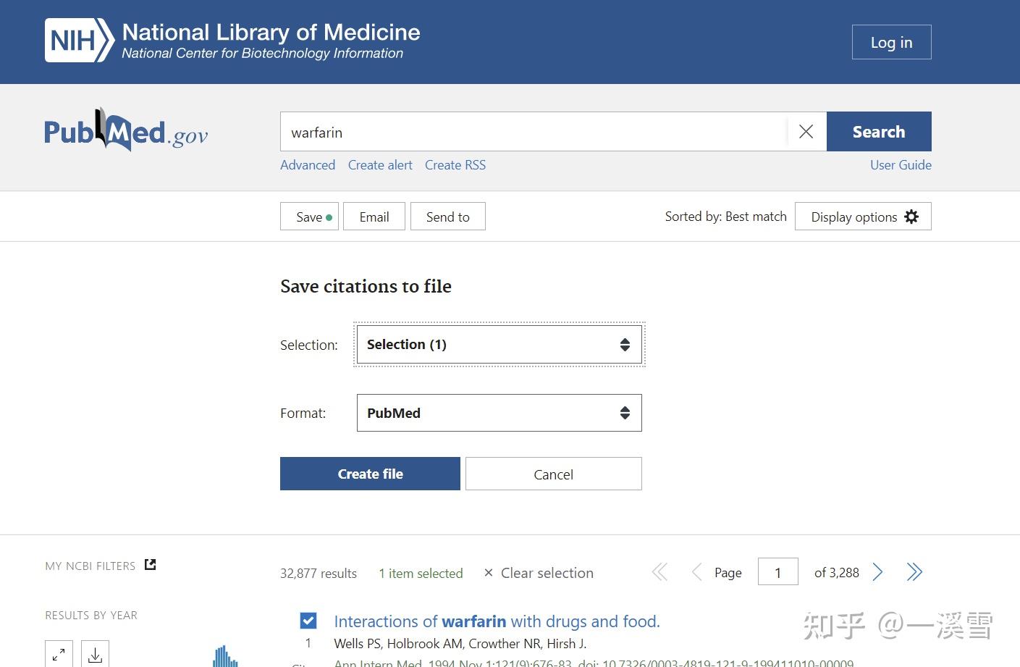Click the NIH logo
The image size is (1020, 667).
point(80,41)
